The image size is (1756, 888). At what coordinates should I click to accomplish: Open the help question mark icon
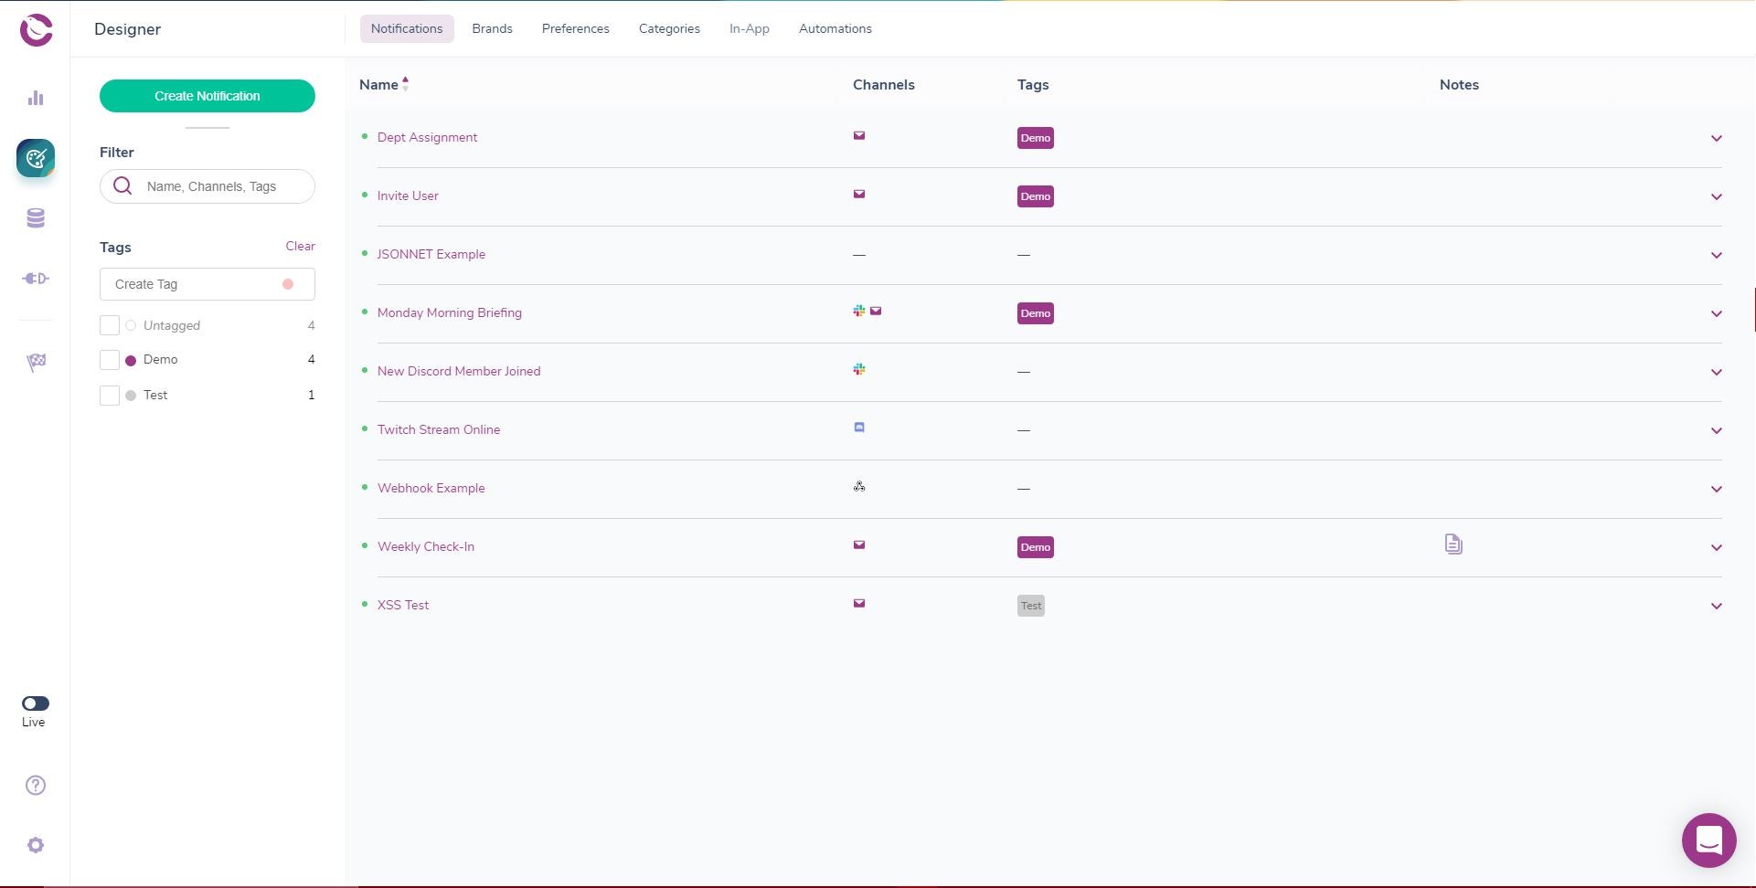point(36,786)
